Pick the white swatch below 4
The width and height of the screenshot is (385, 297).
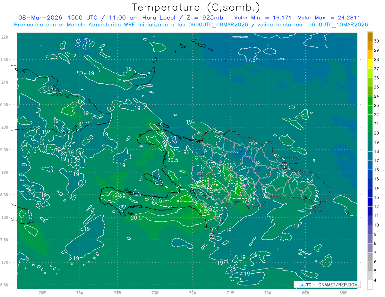pos(370,285)
